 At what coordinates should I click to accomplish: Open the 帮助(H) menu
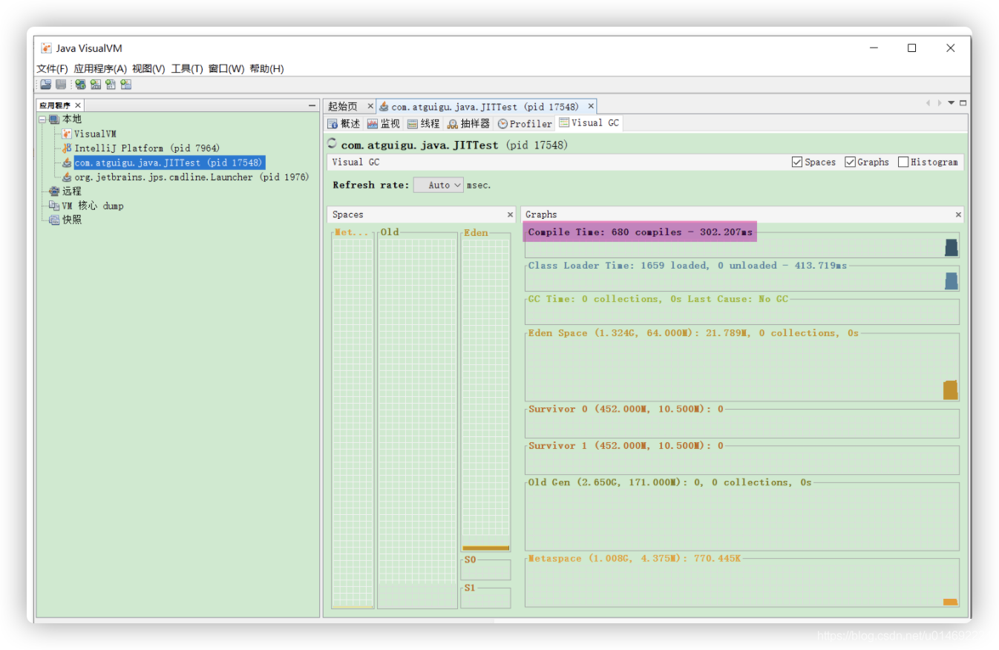pyautogui.click(x=267, y=69)
